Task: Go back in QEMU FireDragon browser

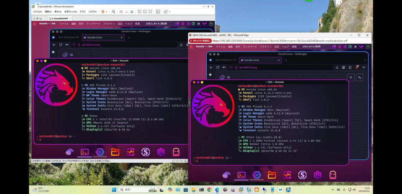Action: point(211,67)
